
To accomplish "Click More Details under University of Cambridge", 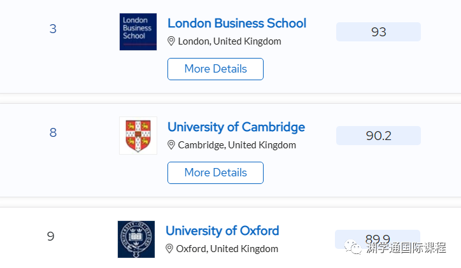I will [x=215, y=173].
